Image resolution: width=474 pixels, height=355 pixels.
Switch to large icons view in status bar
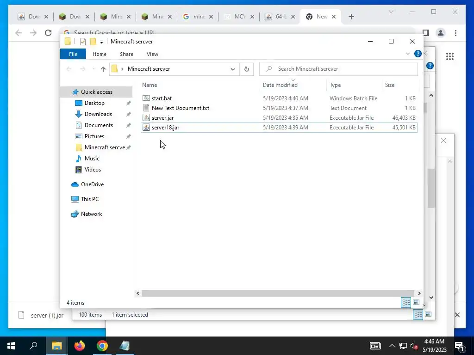[x=416, y=302]
